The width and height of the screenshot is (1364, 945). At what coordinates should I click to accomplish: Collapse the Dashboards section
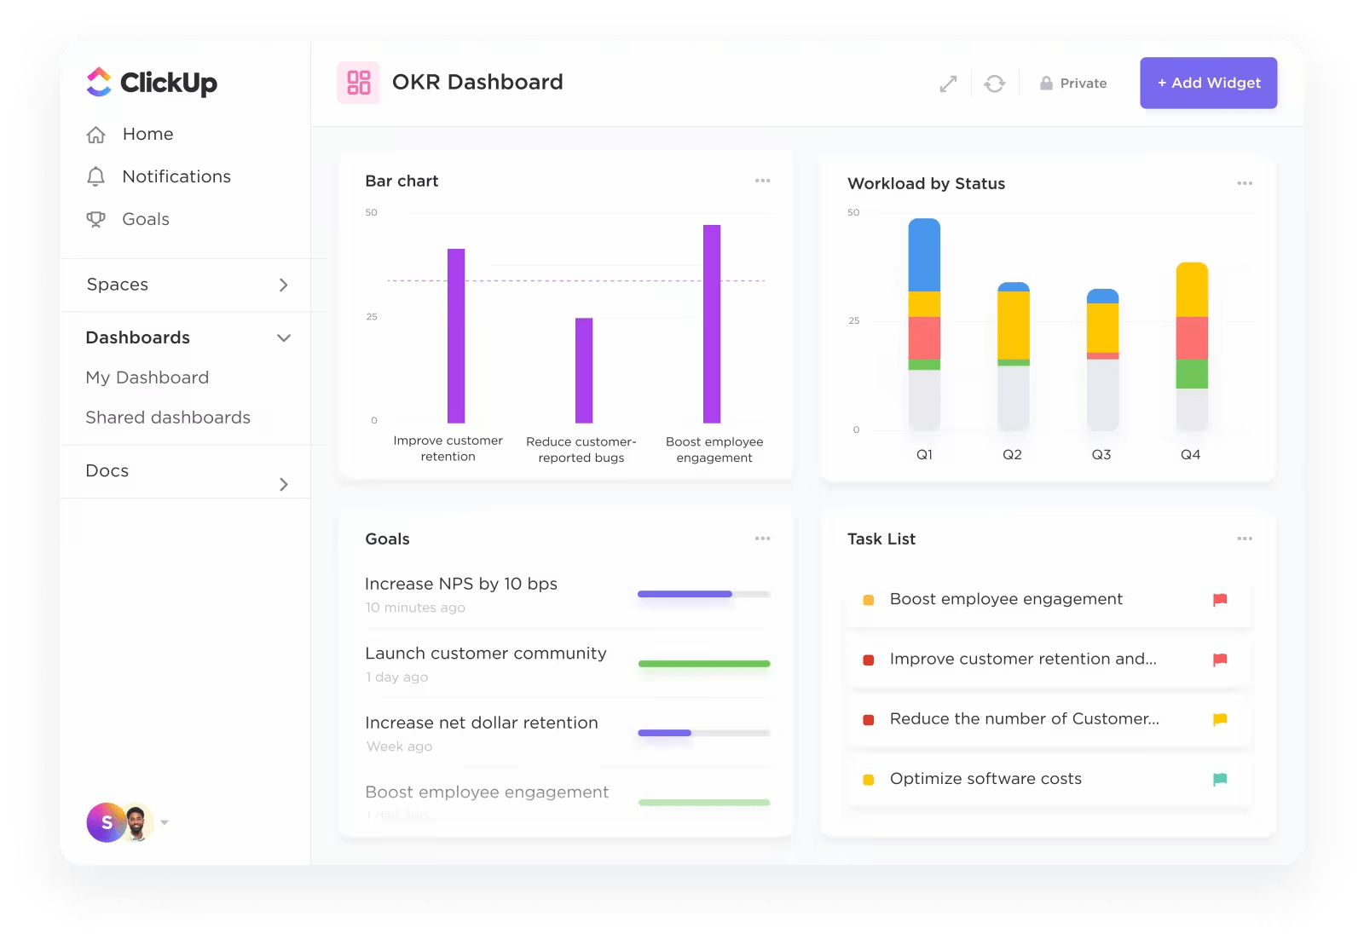tap(284, 337)
